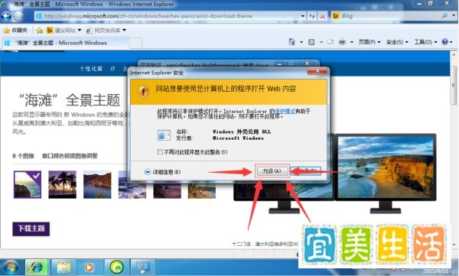
Task: Click 个性化库 in the page navigation
Action: (x=91, y=69)
